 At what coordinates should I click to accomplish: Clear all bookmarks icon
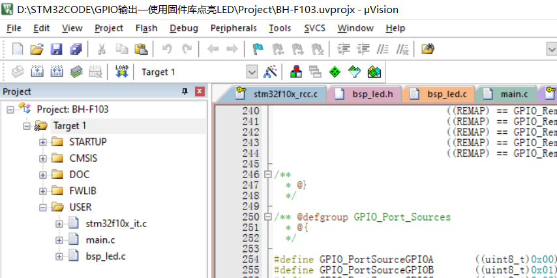[x=317, y=49]
